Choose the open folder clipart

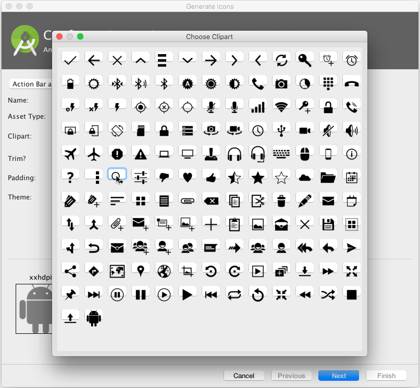pyautogui.click(x=328, y=177)
